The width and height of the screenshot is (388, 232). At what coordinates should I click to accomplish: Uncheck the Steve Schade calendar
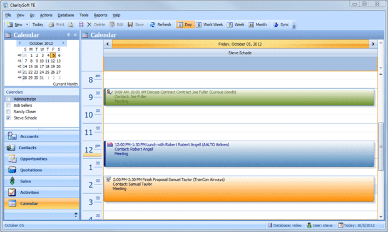click(x=8, y=118)
